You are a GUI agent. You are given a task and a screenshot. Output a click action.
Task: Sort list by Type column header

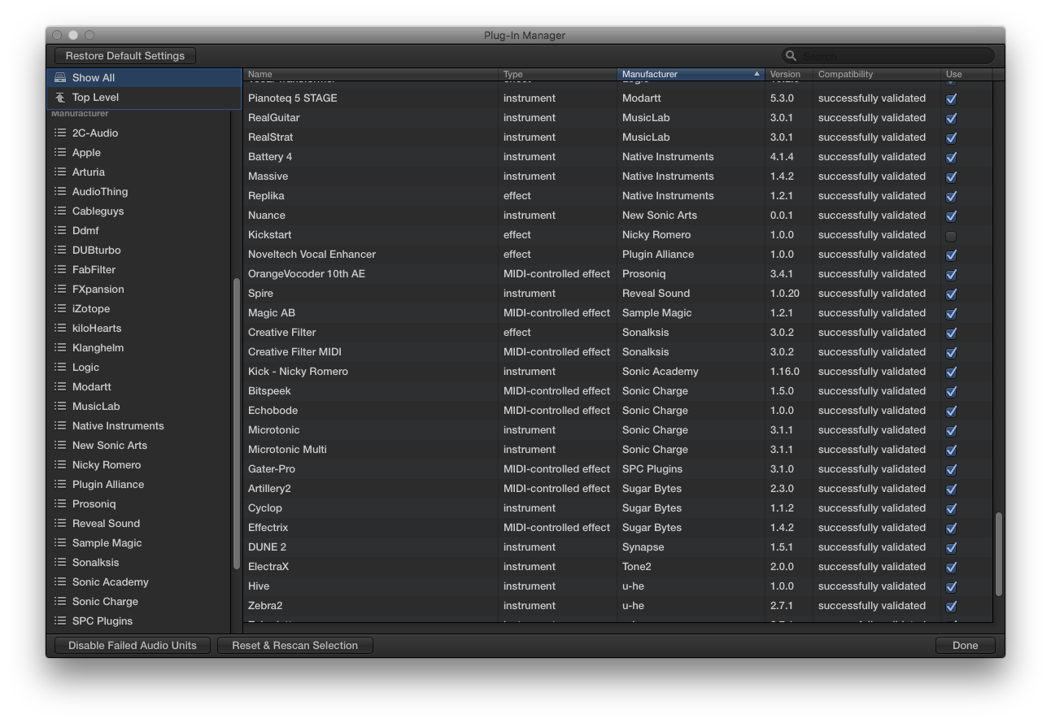(557, 74)
